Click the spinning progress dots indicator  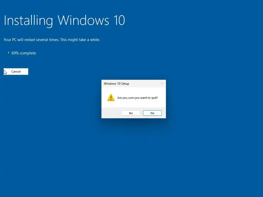8,53
